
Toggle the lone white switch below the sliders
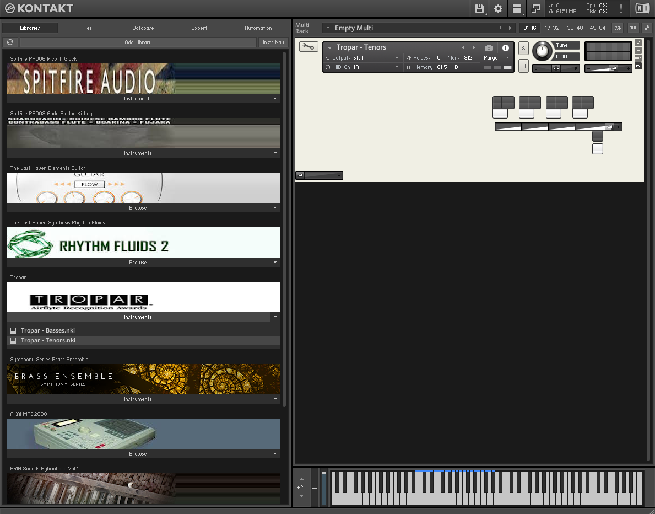click(597, 149)
